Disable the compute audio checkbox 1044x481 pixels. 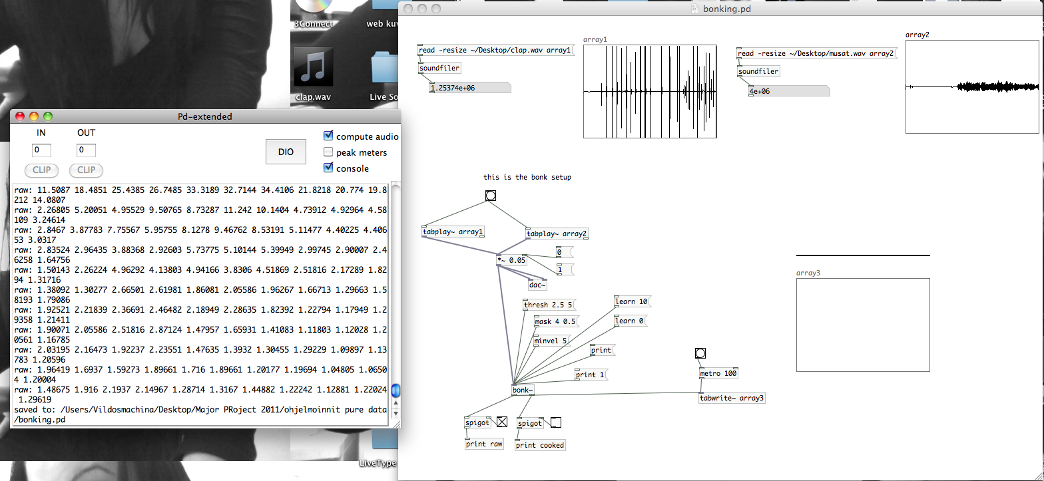click(x=328, y=136)
